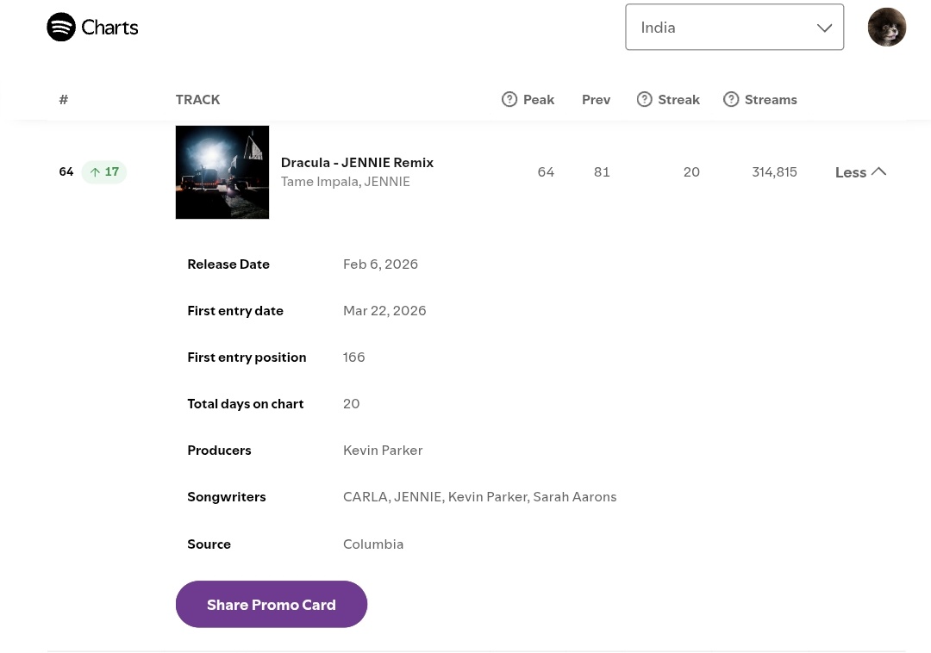Click the # column header
This screenshot has width=931, height=653.
tap(64, 100)
